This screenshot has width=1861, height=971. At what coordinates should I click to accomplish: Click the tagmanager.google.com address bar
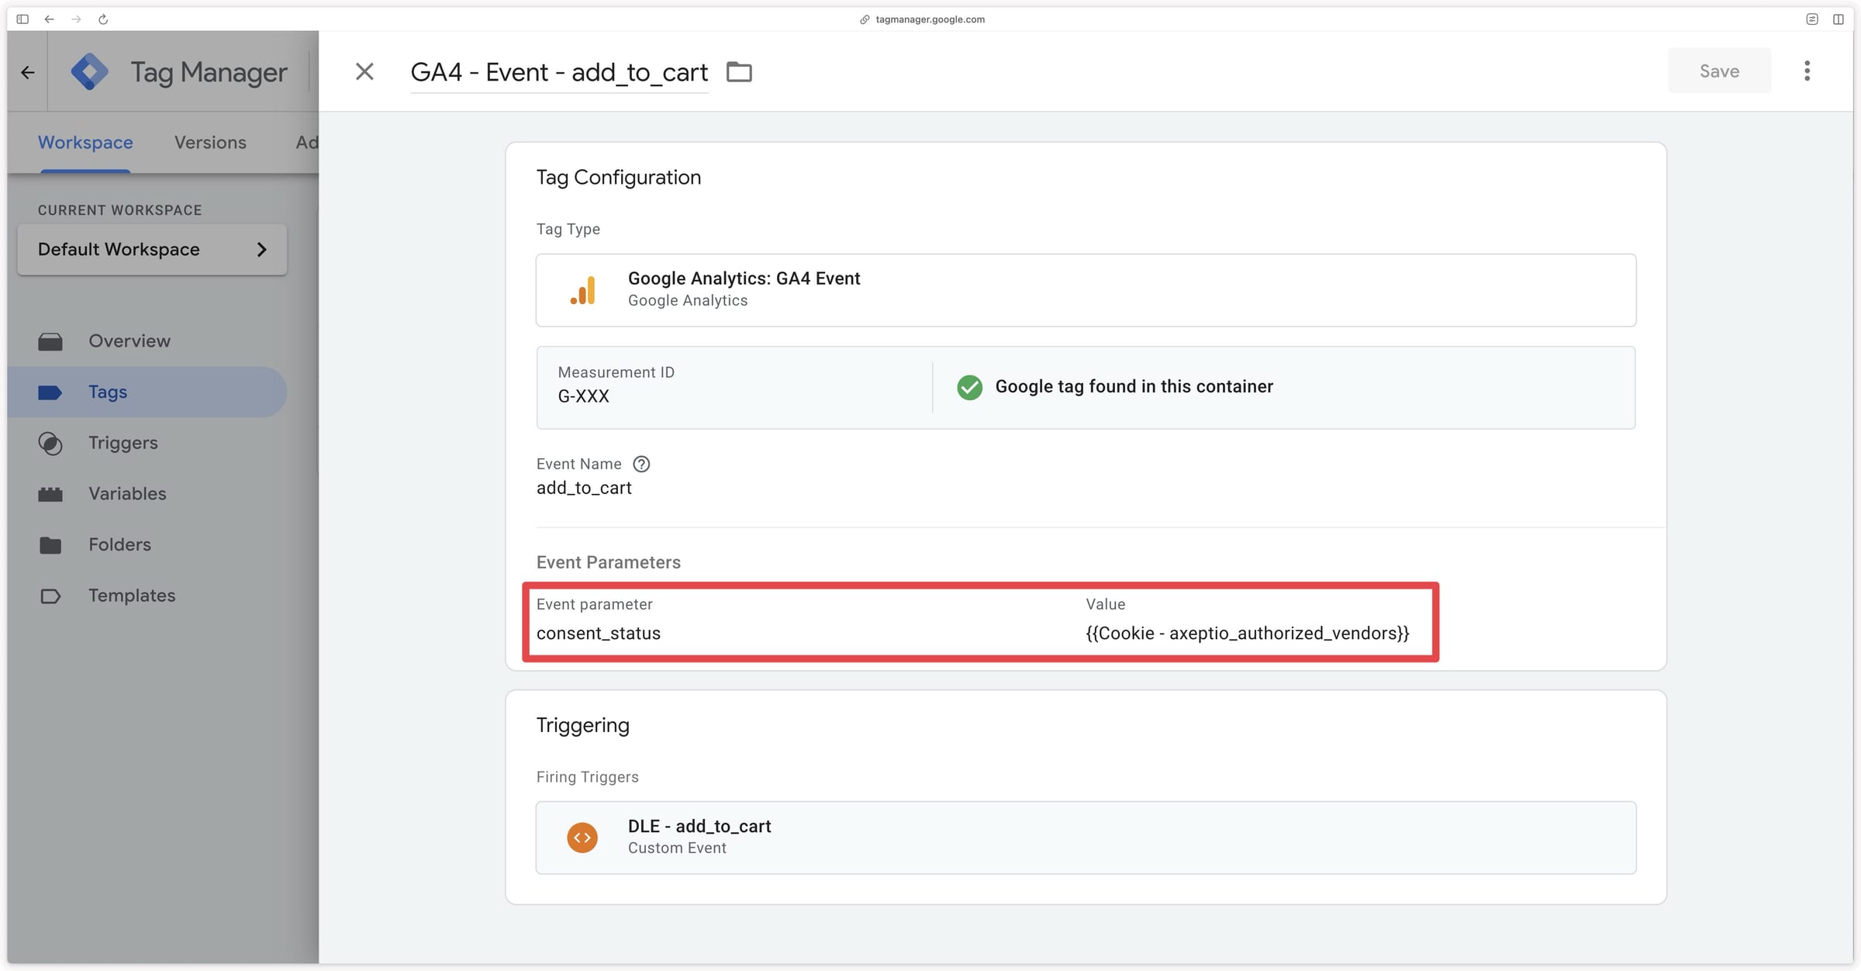[x=923, y=19]
